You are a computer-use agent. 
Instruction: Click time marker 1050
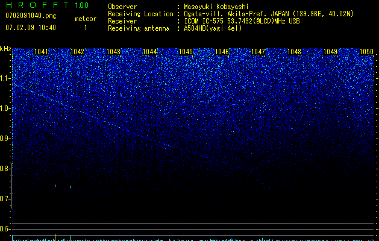click(x=367, y=52)
